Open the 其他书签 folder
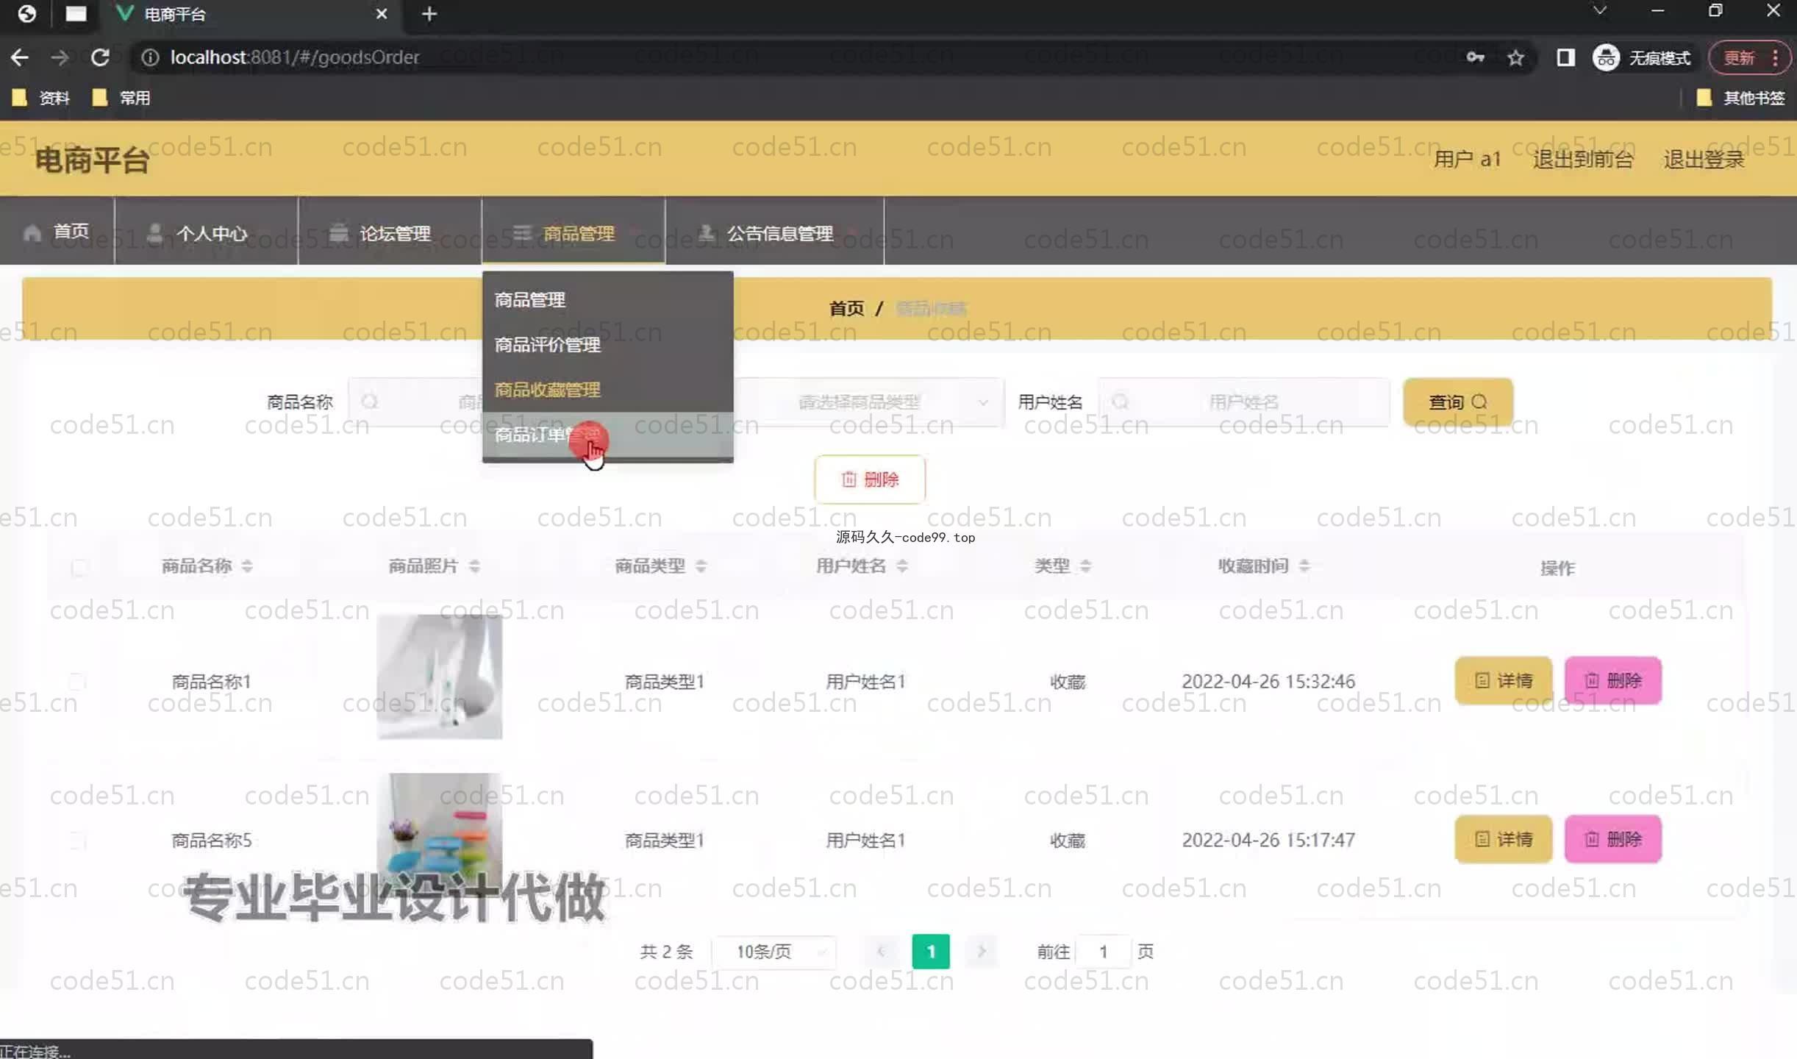This screenshot has height=1059, width=1797. point(1740,98)
